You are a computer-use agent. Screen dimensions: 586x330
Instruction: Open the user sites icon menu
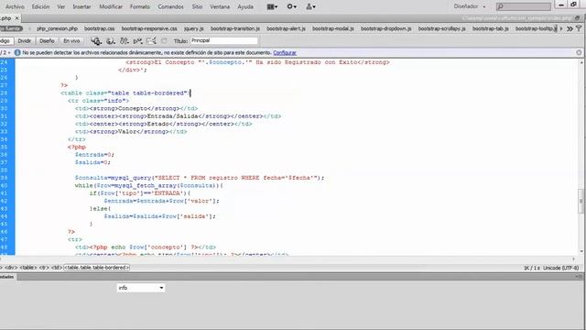point(310,6)
